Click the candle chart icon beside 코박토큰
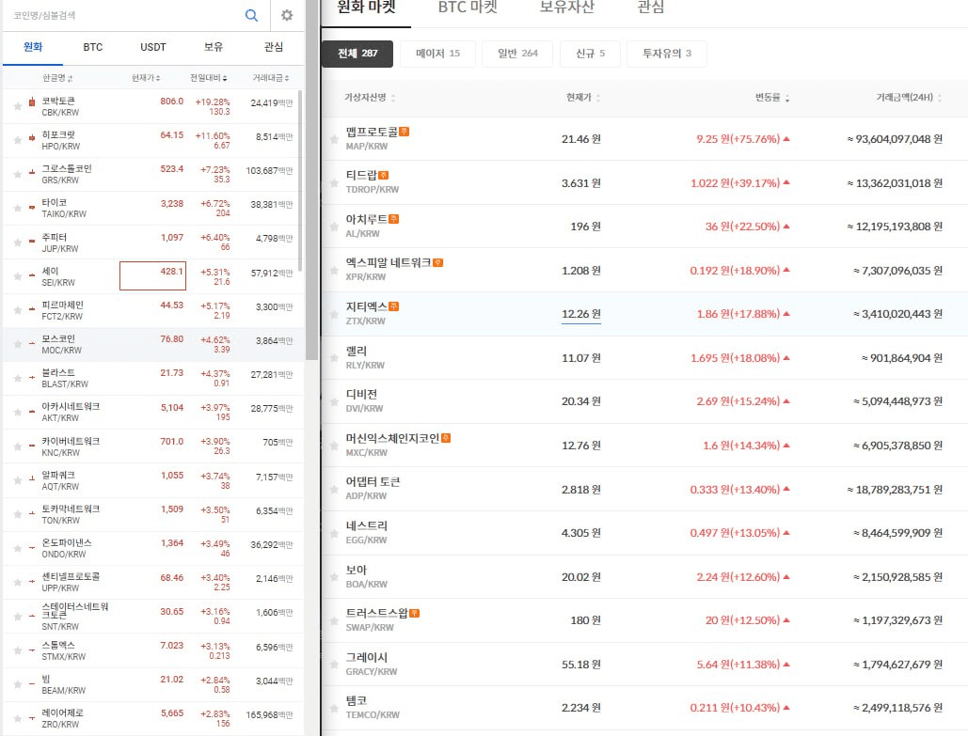968x736 pixels. [31, 102]
